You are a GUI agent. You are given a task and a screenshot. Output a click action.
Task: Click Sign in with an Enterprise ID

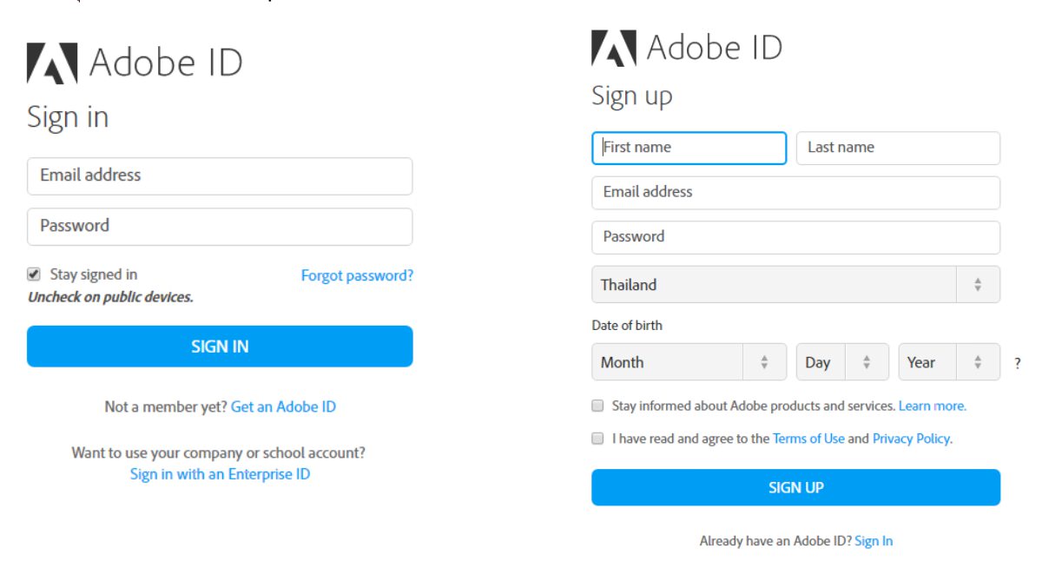(220, 474)
